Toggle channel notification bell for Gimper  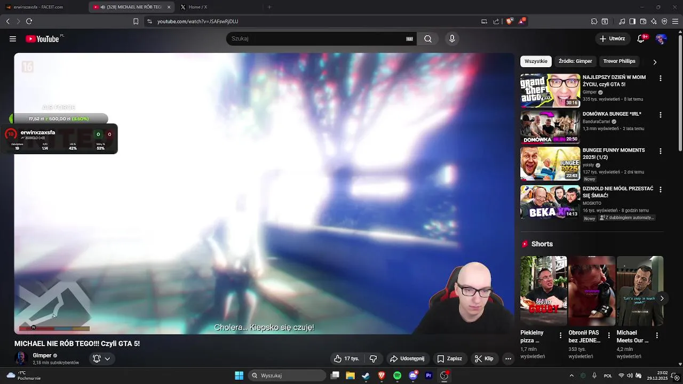tap(101, 359)
